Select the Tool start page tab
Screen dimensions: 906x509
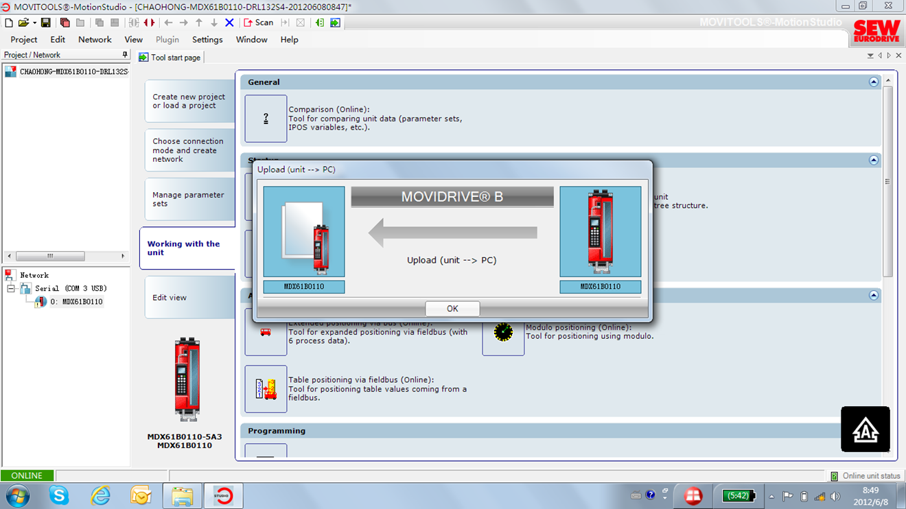pos(170,58)
